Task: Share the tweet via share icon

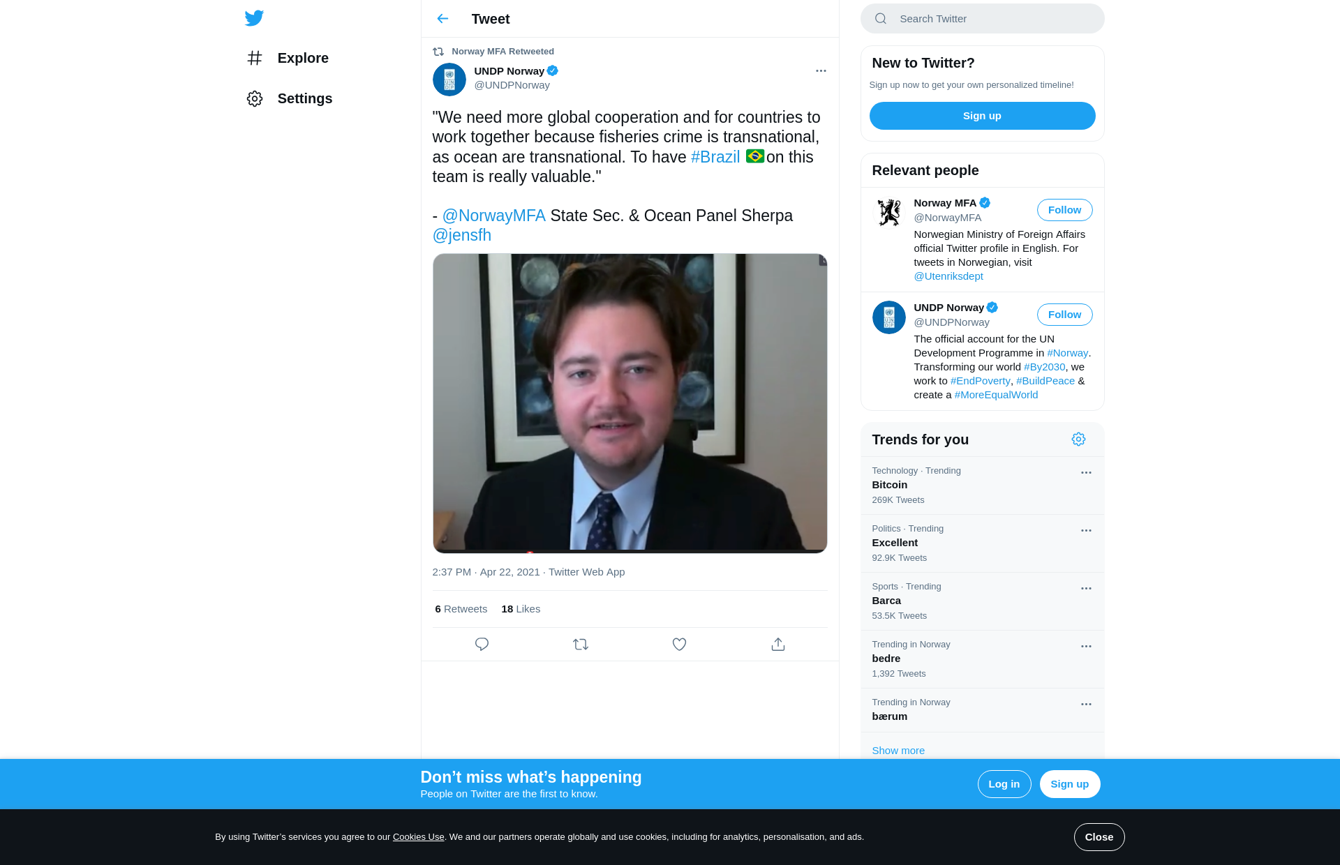Action: [x=778, y=645]
